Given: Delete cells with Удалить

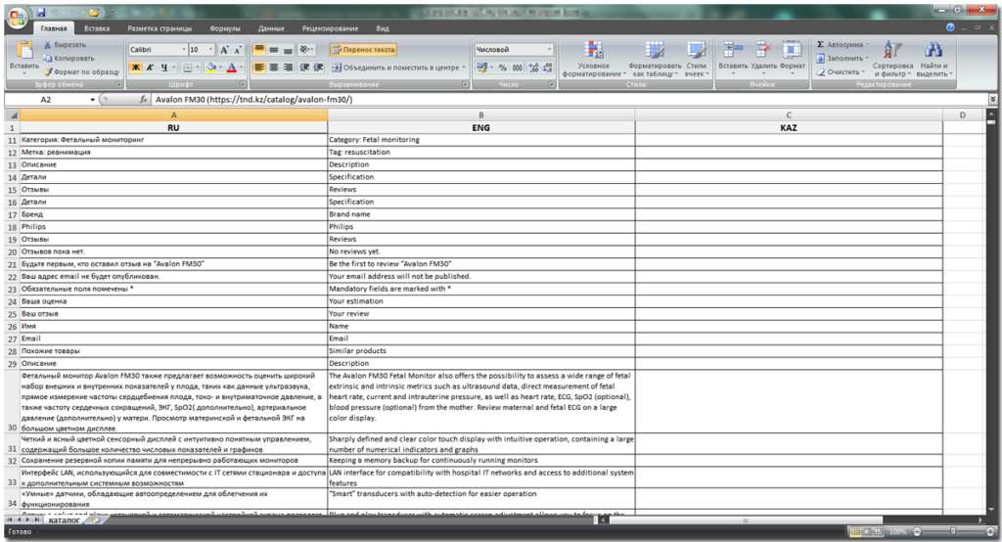Looking at the screenshot, I should click(763, 56).
